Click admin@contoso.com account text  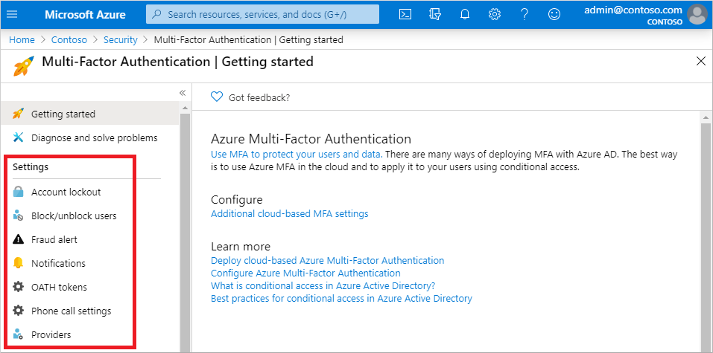[x=633, y=10]
